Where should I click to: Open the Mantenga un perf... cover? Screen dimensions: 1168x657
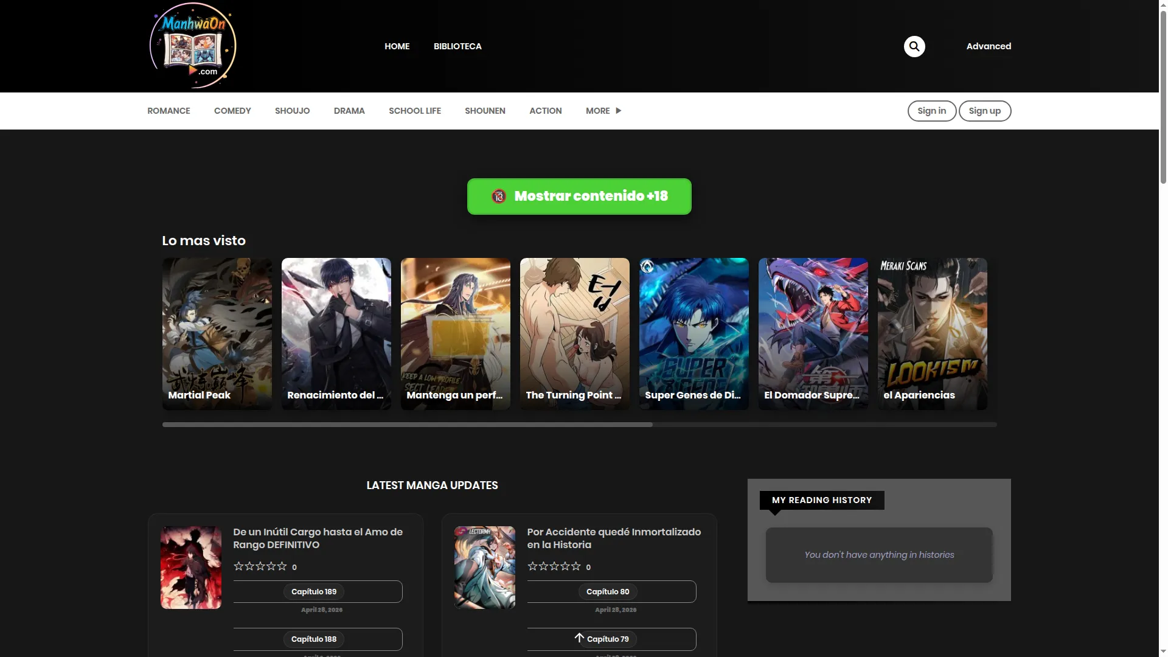point(456,334)
